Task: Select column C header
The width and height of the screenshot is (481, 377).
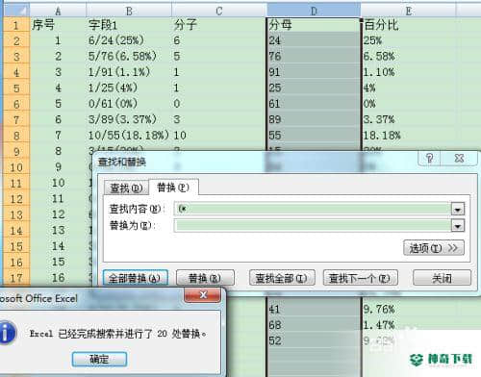Action: tap(219, 11)
